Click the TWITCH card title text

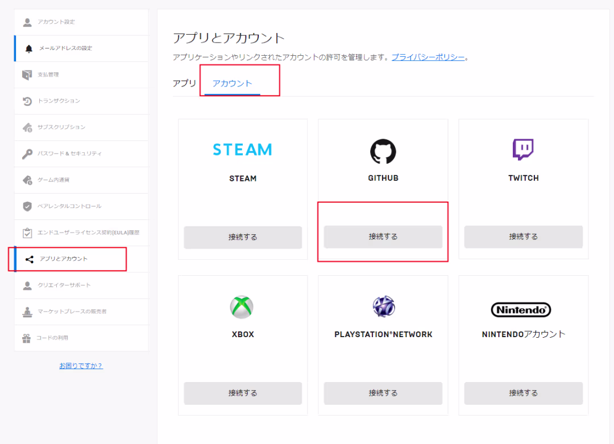[524, 178]
